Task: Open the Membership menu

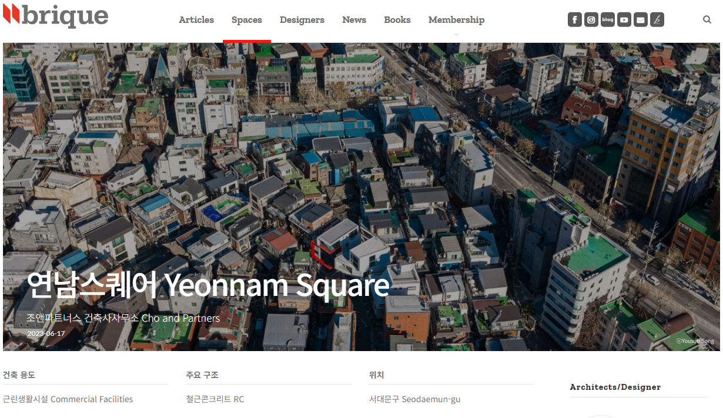Action: point(457,20)
